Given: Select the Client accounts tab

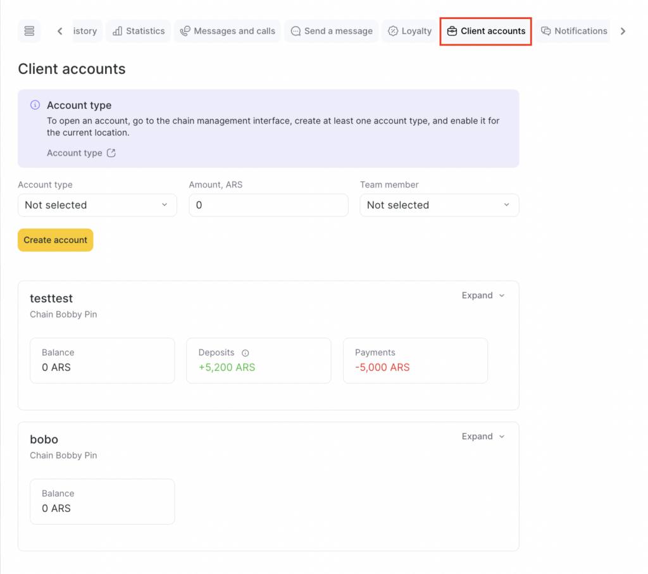Looking at the screenshot, I should 485,31.
